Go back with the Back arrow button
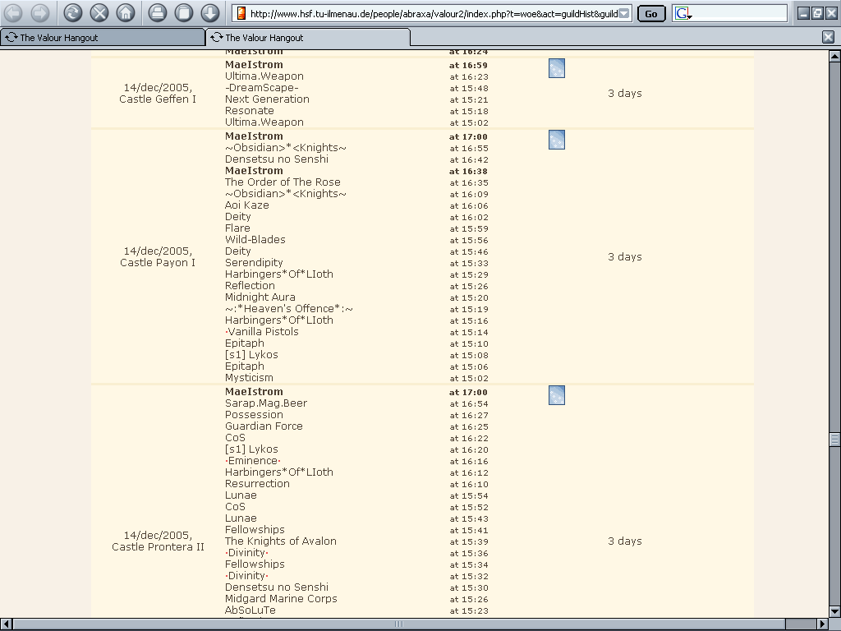The height and width of the screenshot is (631, 841). 13,13
